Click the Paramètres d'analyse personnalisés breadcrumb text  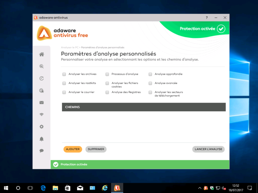tap(103, 47)
